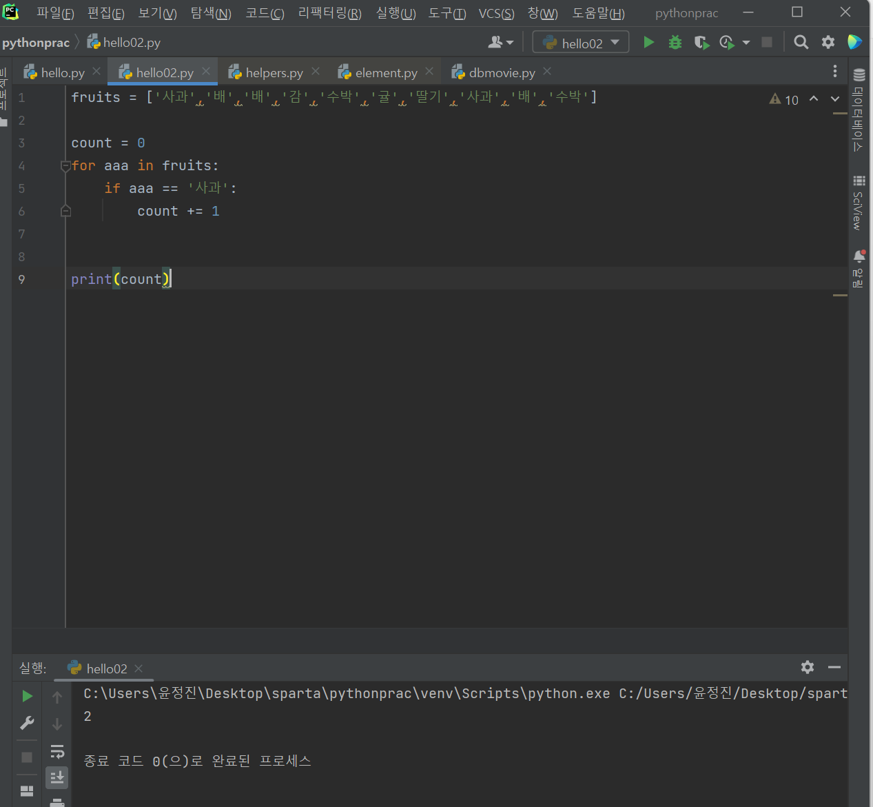Start debugging with the bug icon

point(675,43)
